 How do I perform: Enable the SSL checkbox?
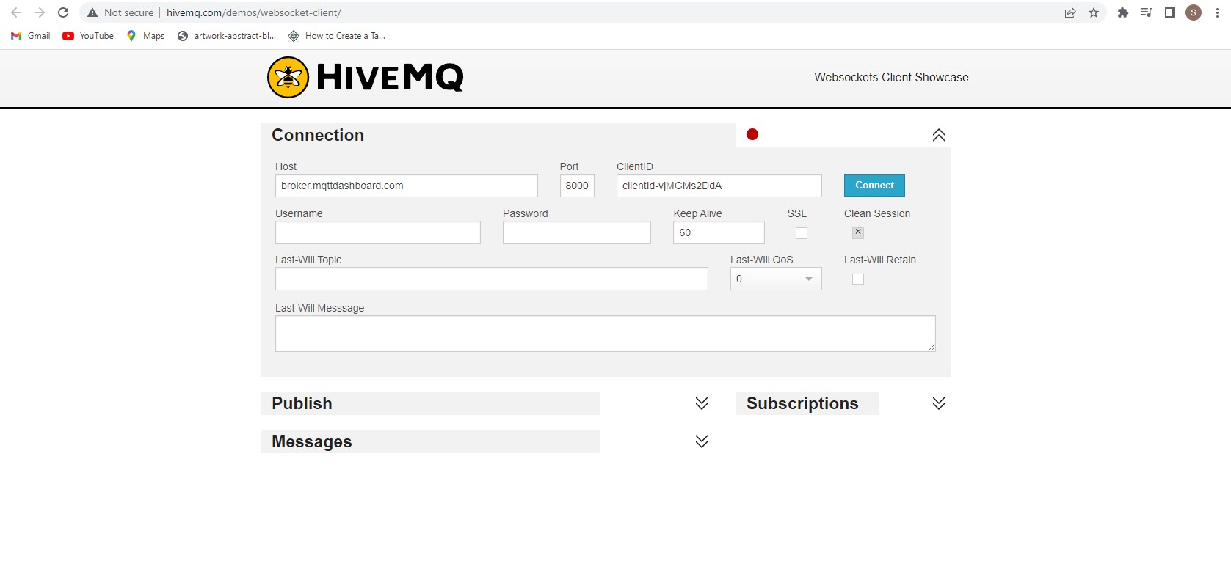[x=802, y=233]
